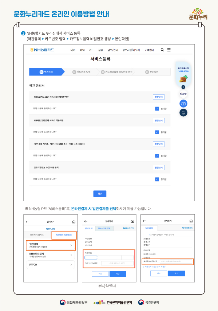Click the blue round card icon above TOP
218x311 pixels.
click(x=183, y=104)
